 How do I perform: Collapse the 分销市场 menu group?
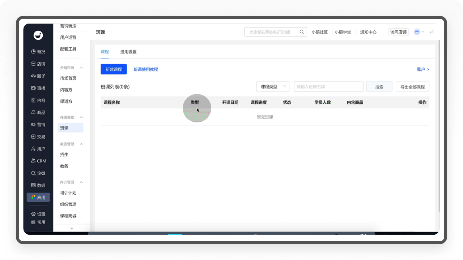coord(81,68)
